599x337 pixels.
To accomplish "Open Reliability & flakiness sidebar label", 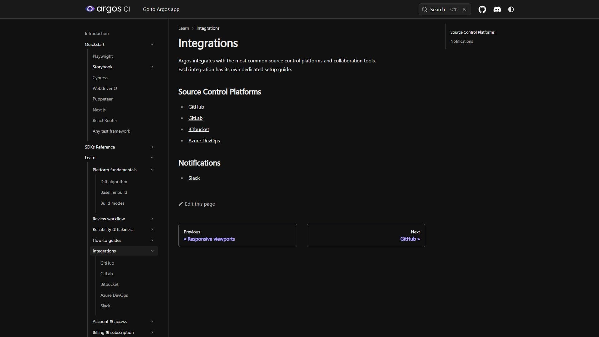I will pyautogui.click(x=113, y=229).
